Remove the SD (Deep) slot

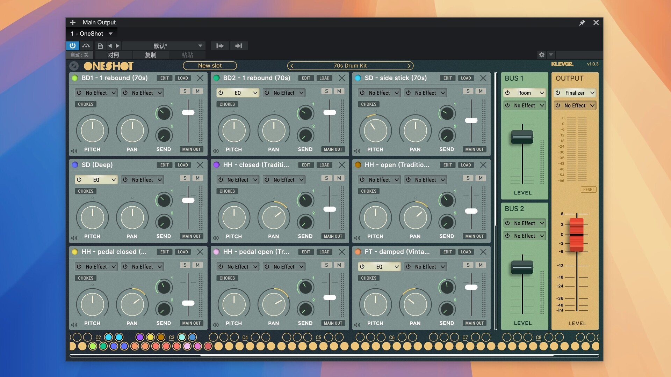(x=200, y=165)
